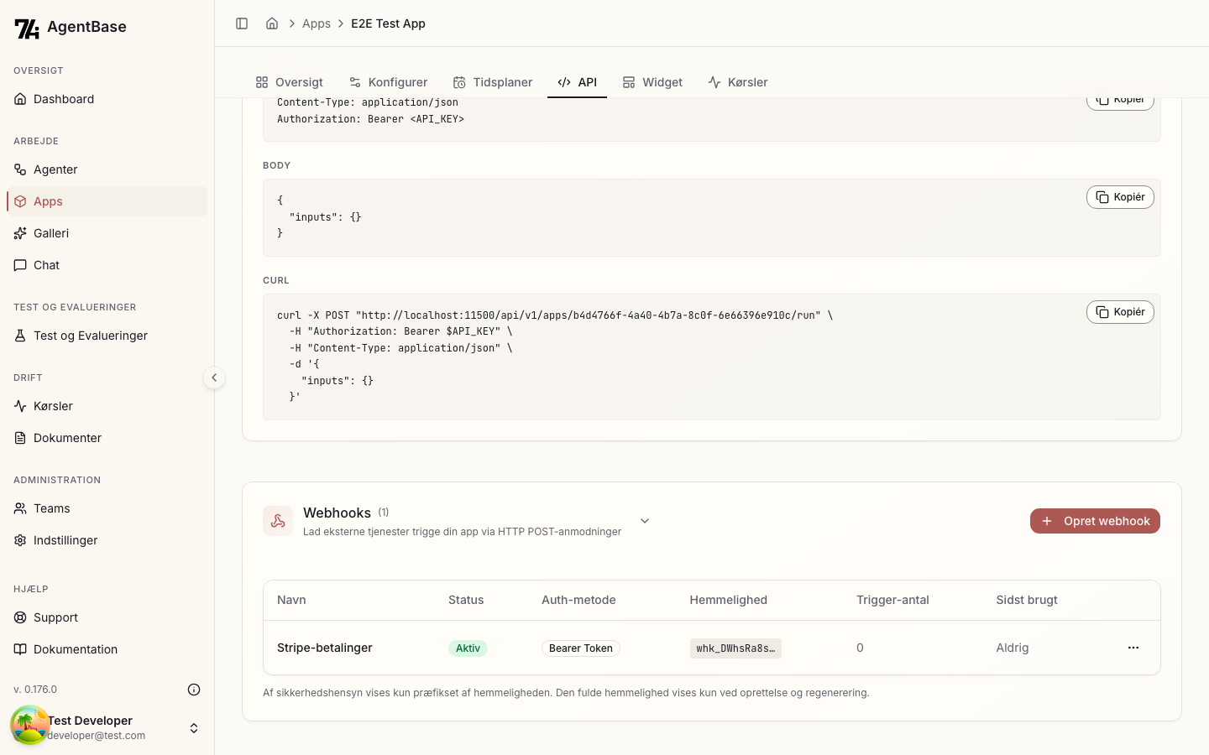Click Opret webhook button
The height and width of the screenshot is (755, 1209).
point(1095,521)
